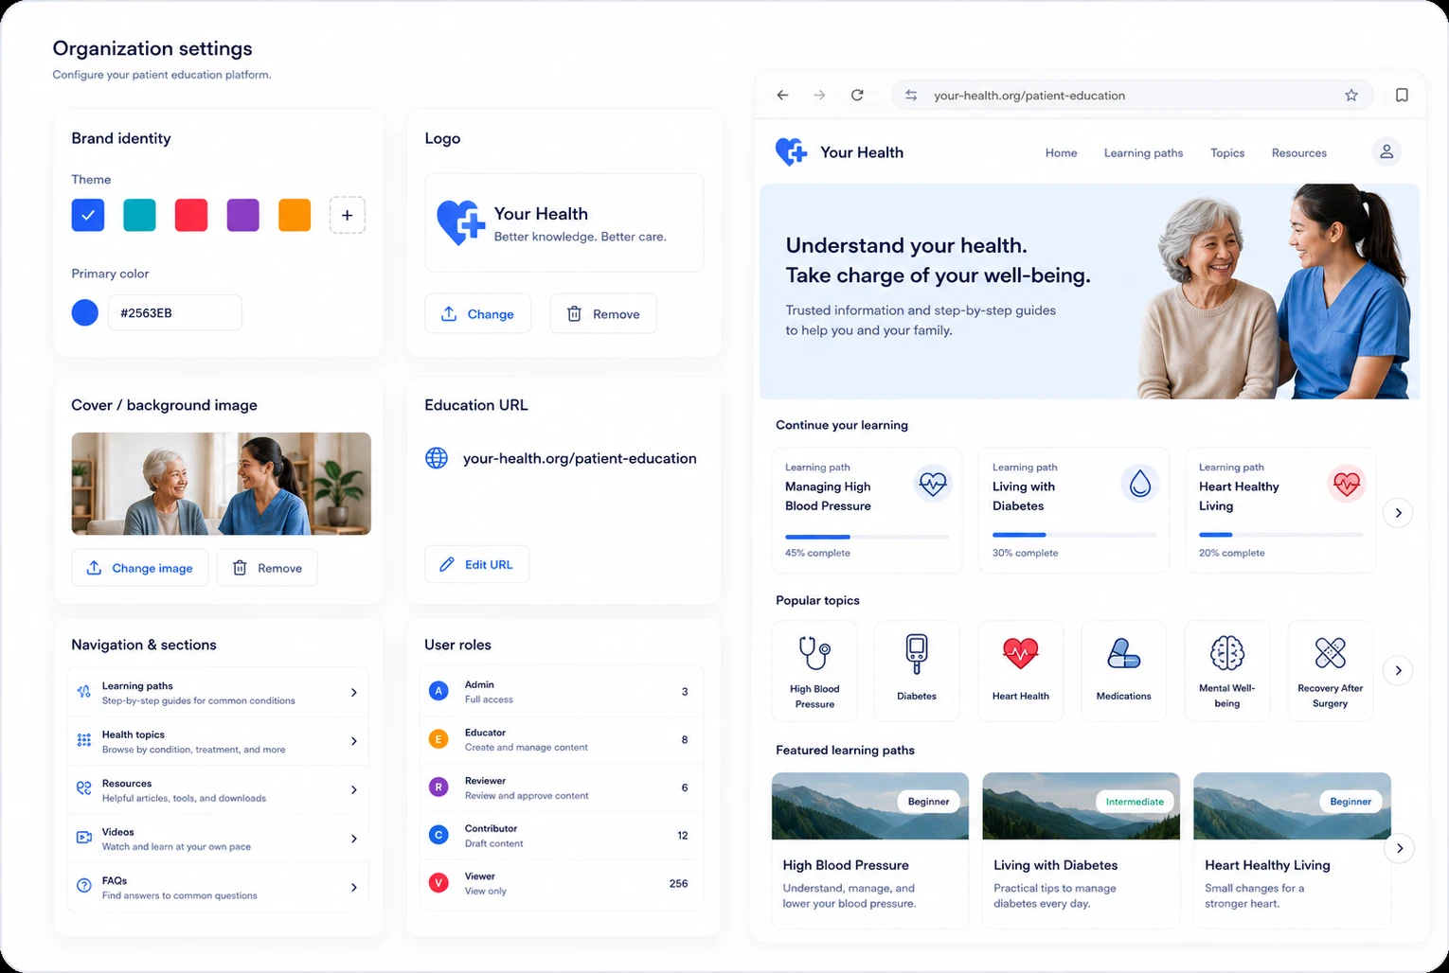Open the Living with Diabetes featured card
This screenshot has height=973, width=1449.
pyautogui.click(x=1081, y=849)
